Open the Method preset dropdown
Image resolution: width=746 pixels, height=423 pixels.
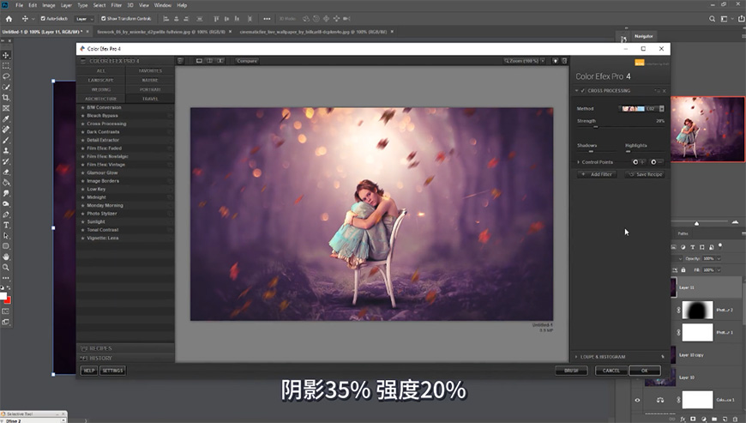tap(661, 108)
